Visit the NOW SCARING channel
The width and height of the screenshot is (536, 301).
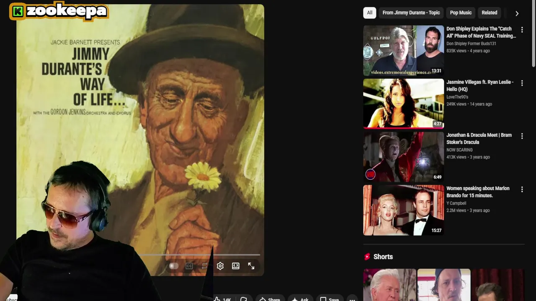[x=459, y=150]
